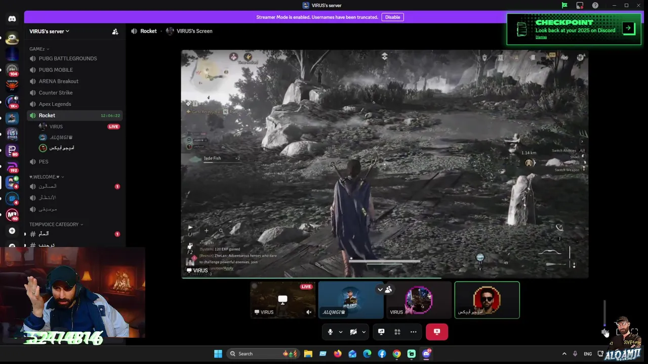Click the red disconnect call button
648x364 pixels.
coord(437,332)
